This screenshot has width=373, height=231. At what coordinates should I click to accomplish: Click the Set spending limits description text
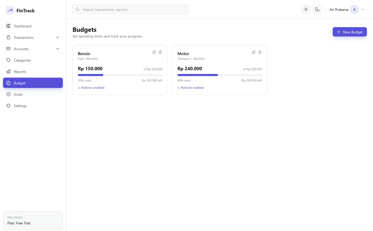[107, 36]
